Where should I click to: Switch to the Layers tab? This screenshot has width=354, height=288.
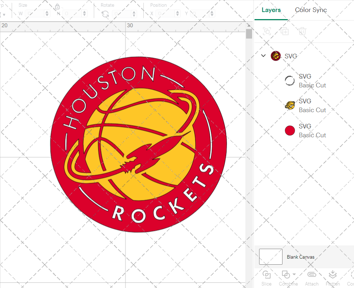tap(271, 10)
